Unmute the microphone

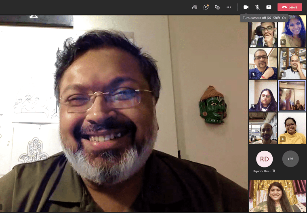257,7
